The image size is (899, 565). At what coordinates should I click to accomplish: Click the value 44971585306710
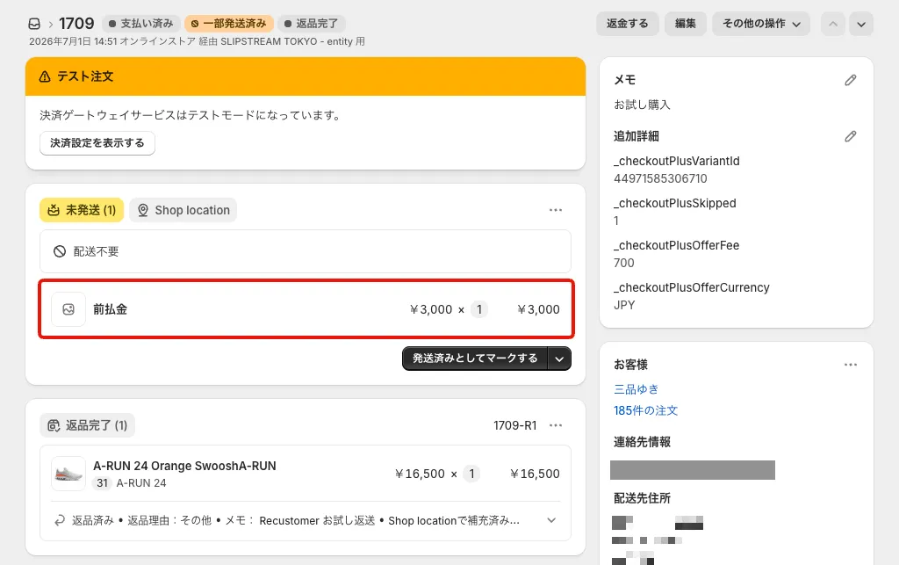click(x=660, y=178)
